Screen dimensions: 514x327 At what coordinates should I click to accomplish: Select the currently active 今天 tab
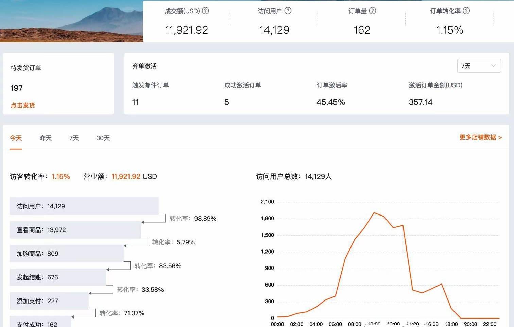tap(16, 138)
